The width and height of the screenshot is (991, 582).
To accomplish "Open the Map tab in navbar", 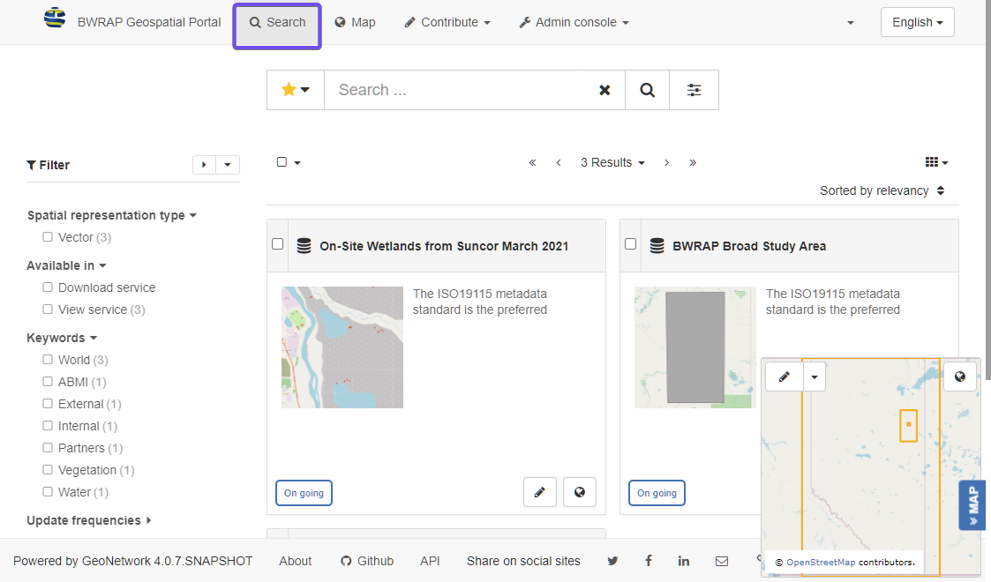I will point(356,22).
